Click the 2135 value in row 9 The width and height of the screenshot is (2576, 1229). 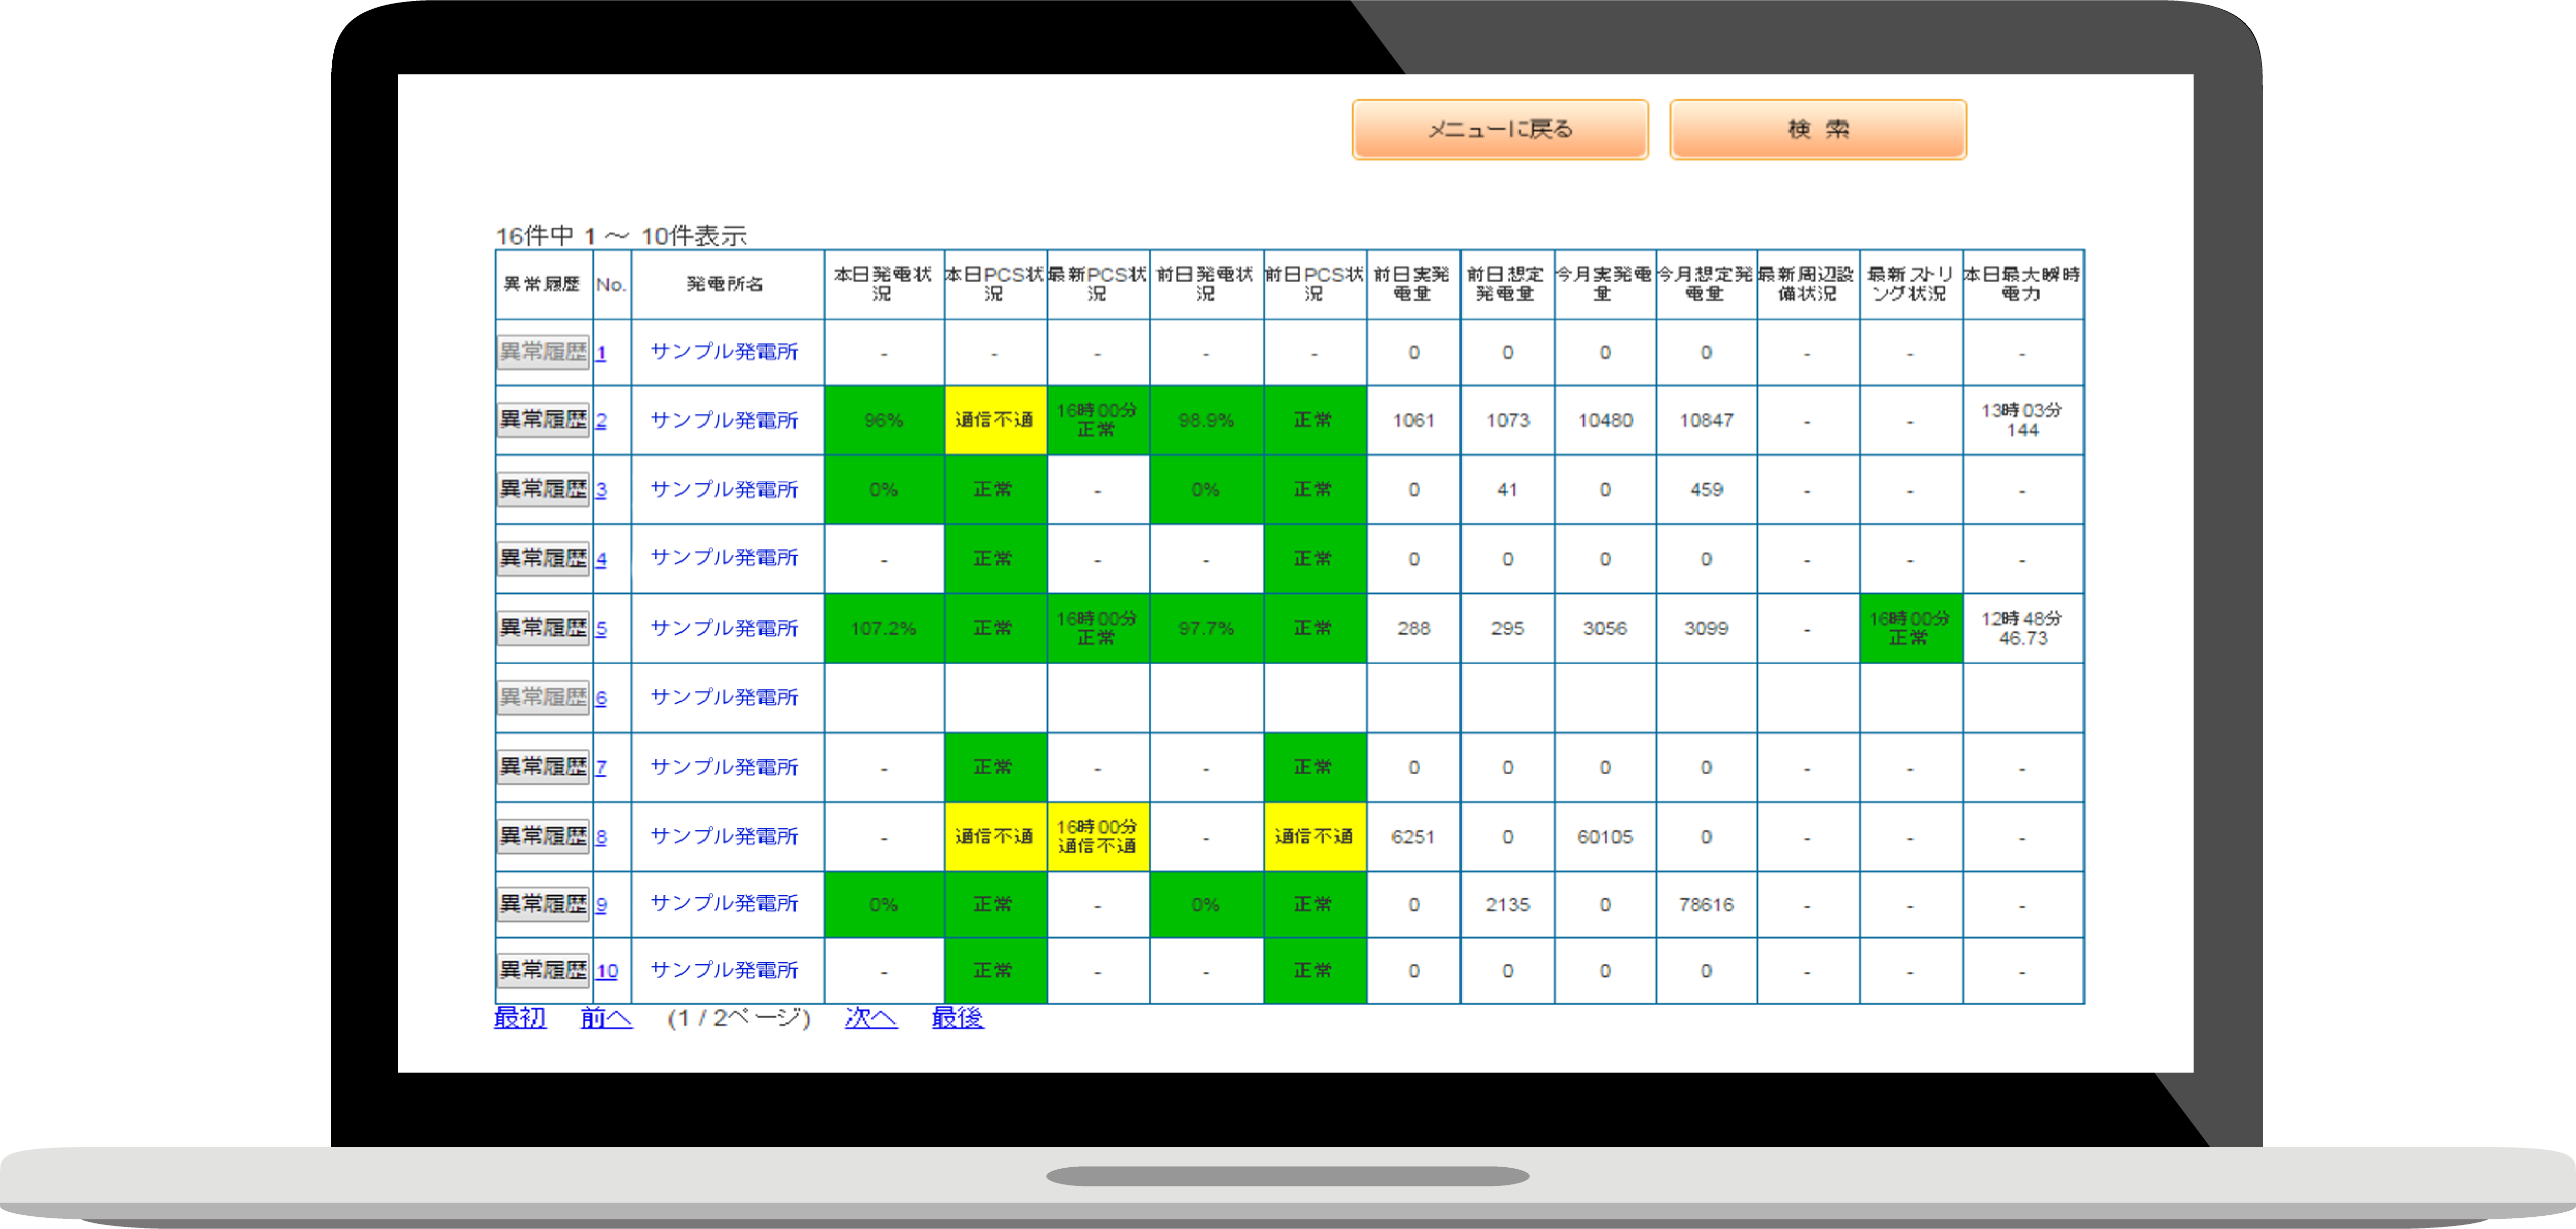click(x=1507, y=905)
